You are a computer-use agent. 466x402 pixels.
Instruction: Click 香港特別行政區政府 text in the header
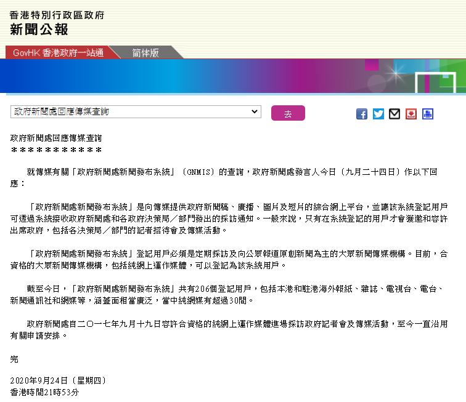[x=57, y=15]
